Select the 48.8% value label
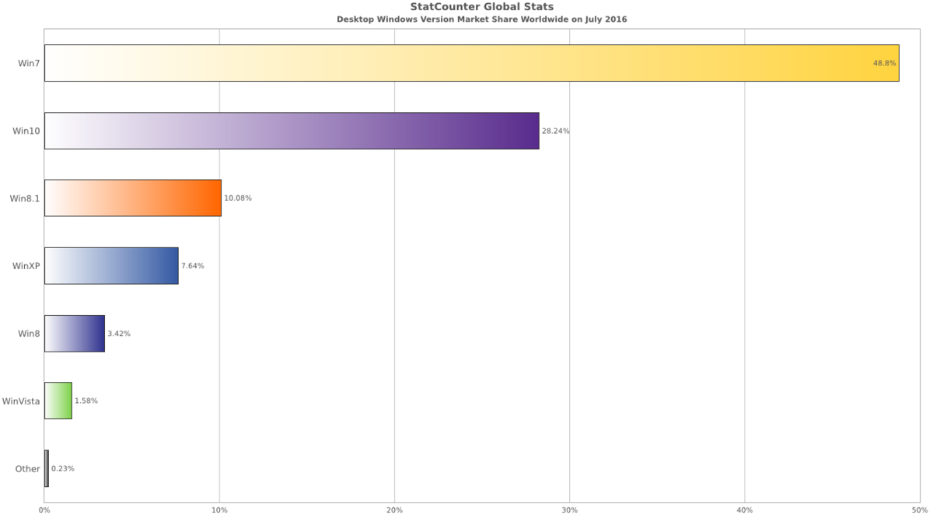The height and width of the screenshot is (525, 933). [885, 63]
